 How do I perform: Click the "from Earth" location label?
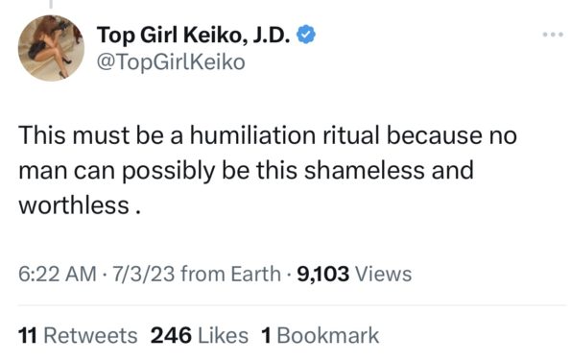click(230, 274)
